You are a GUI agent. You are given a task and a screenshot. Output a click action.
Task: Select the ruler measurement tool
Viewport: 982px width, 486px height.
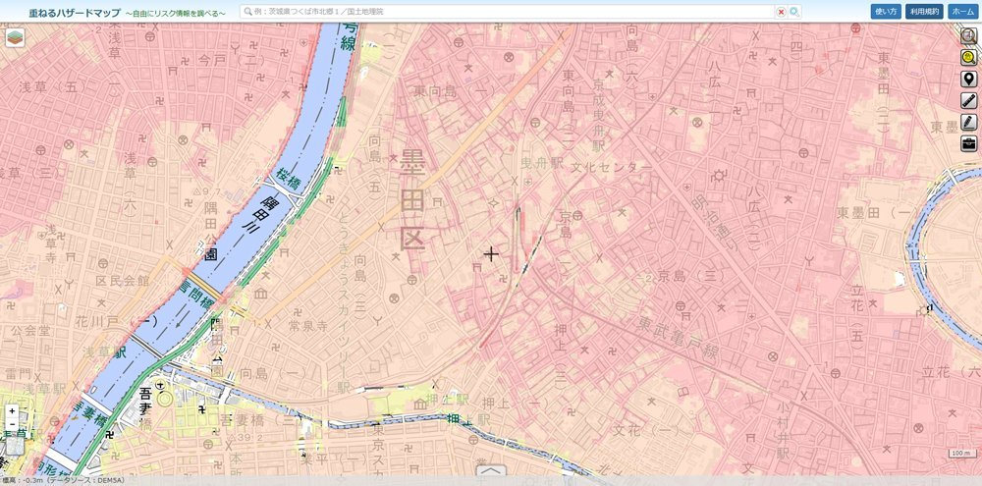tap(968, 100)
